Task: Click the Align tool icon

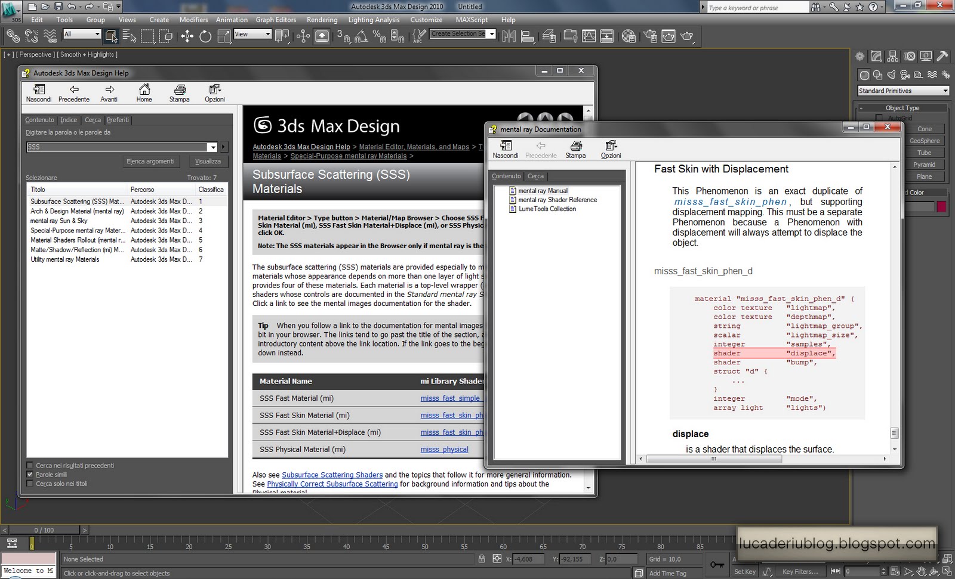Action: [x=528, y=36]
